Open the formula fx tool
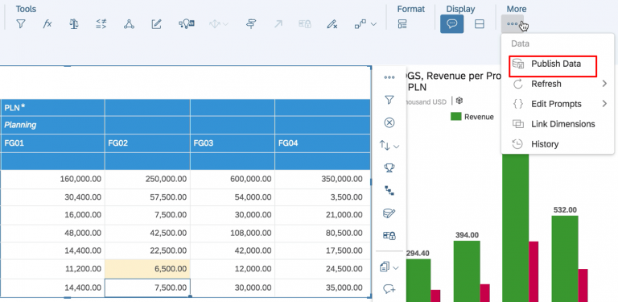This screenshot has height=302, width=618. [47, 24]
